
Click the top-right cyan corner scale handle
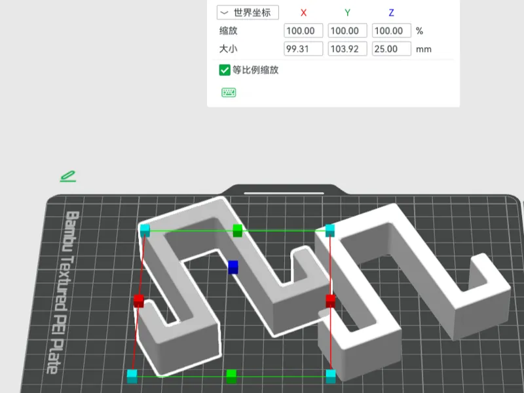tap(330, 231)
